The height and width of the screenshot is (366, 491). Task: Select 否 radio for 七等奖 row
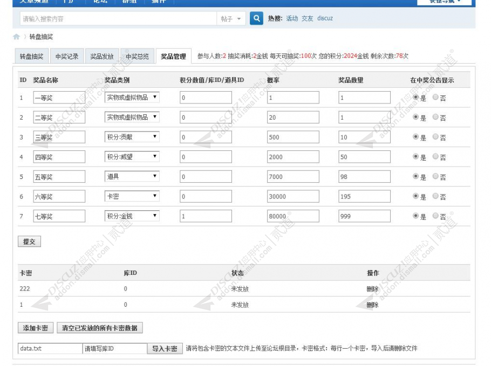click(x=435, y=216)
